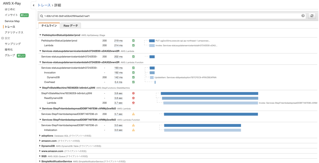Screen dimensions: 319x163
Task: Click the Initialization timeline bar
Action: point(203,130)
